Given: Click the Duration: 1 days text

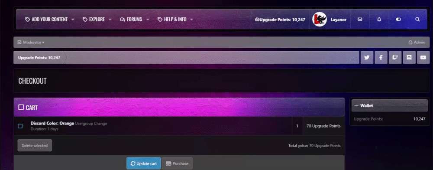Looking at the screenshot, I should (x=45, y=129).
